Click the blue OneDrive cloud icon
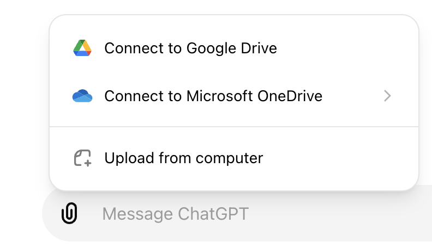The height and width of the screenshot is (248, 432). pyautogui.click(x=82, y=96)
